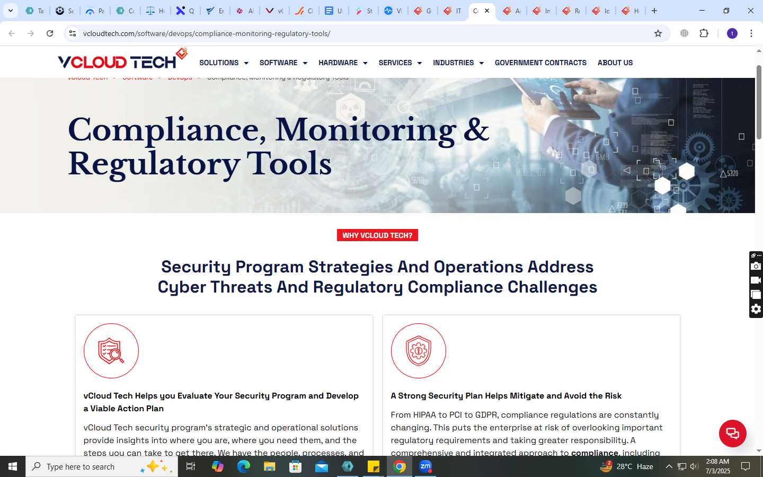Open the tab search chevron in Chrome
The image size is (763, 477).
click(11, 11)
